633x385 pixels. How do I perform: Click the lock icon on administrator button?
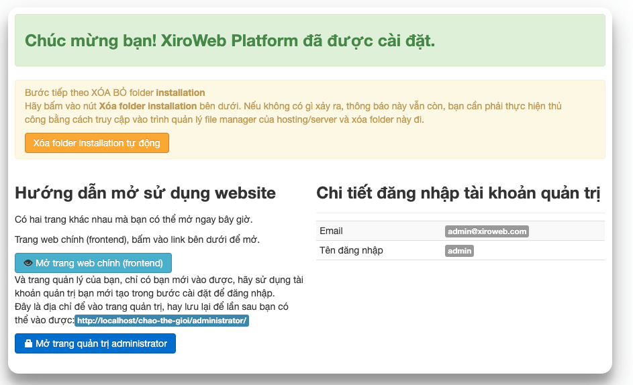click(28, 343)
